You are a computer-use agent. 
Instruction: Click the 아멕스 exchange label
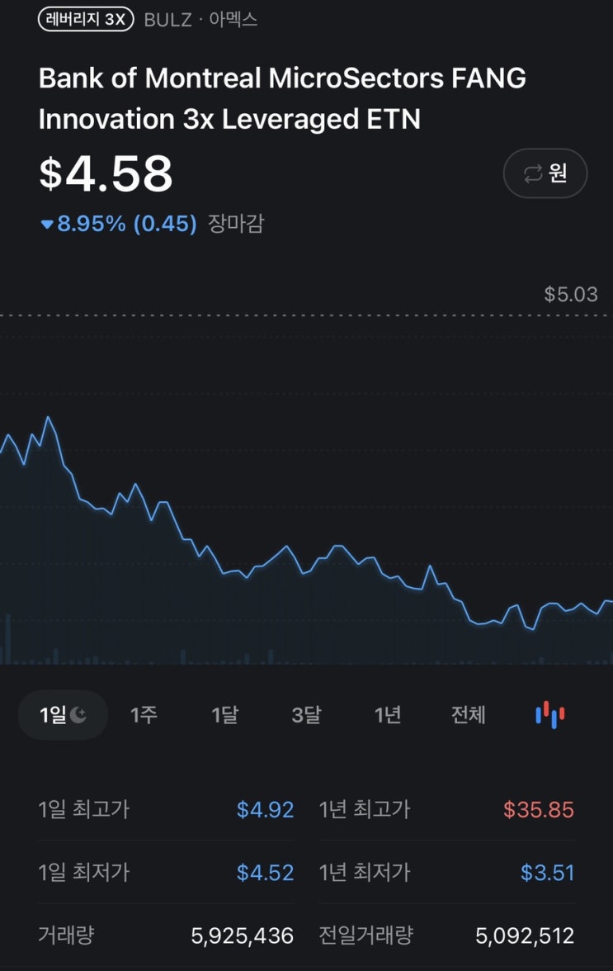[233, 20]
